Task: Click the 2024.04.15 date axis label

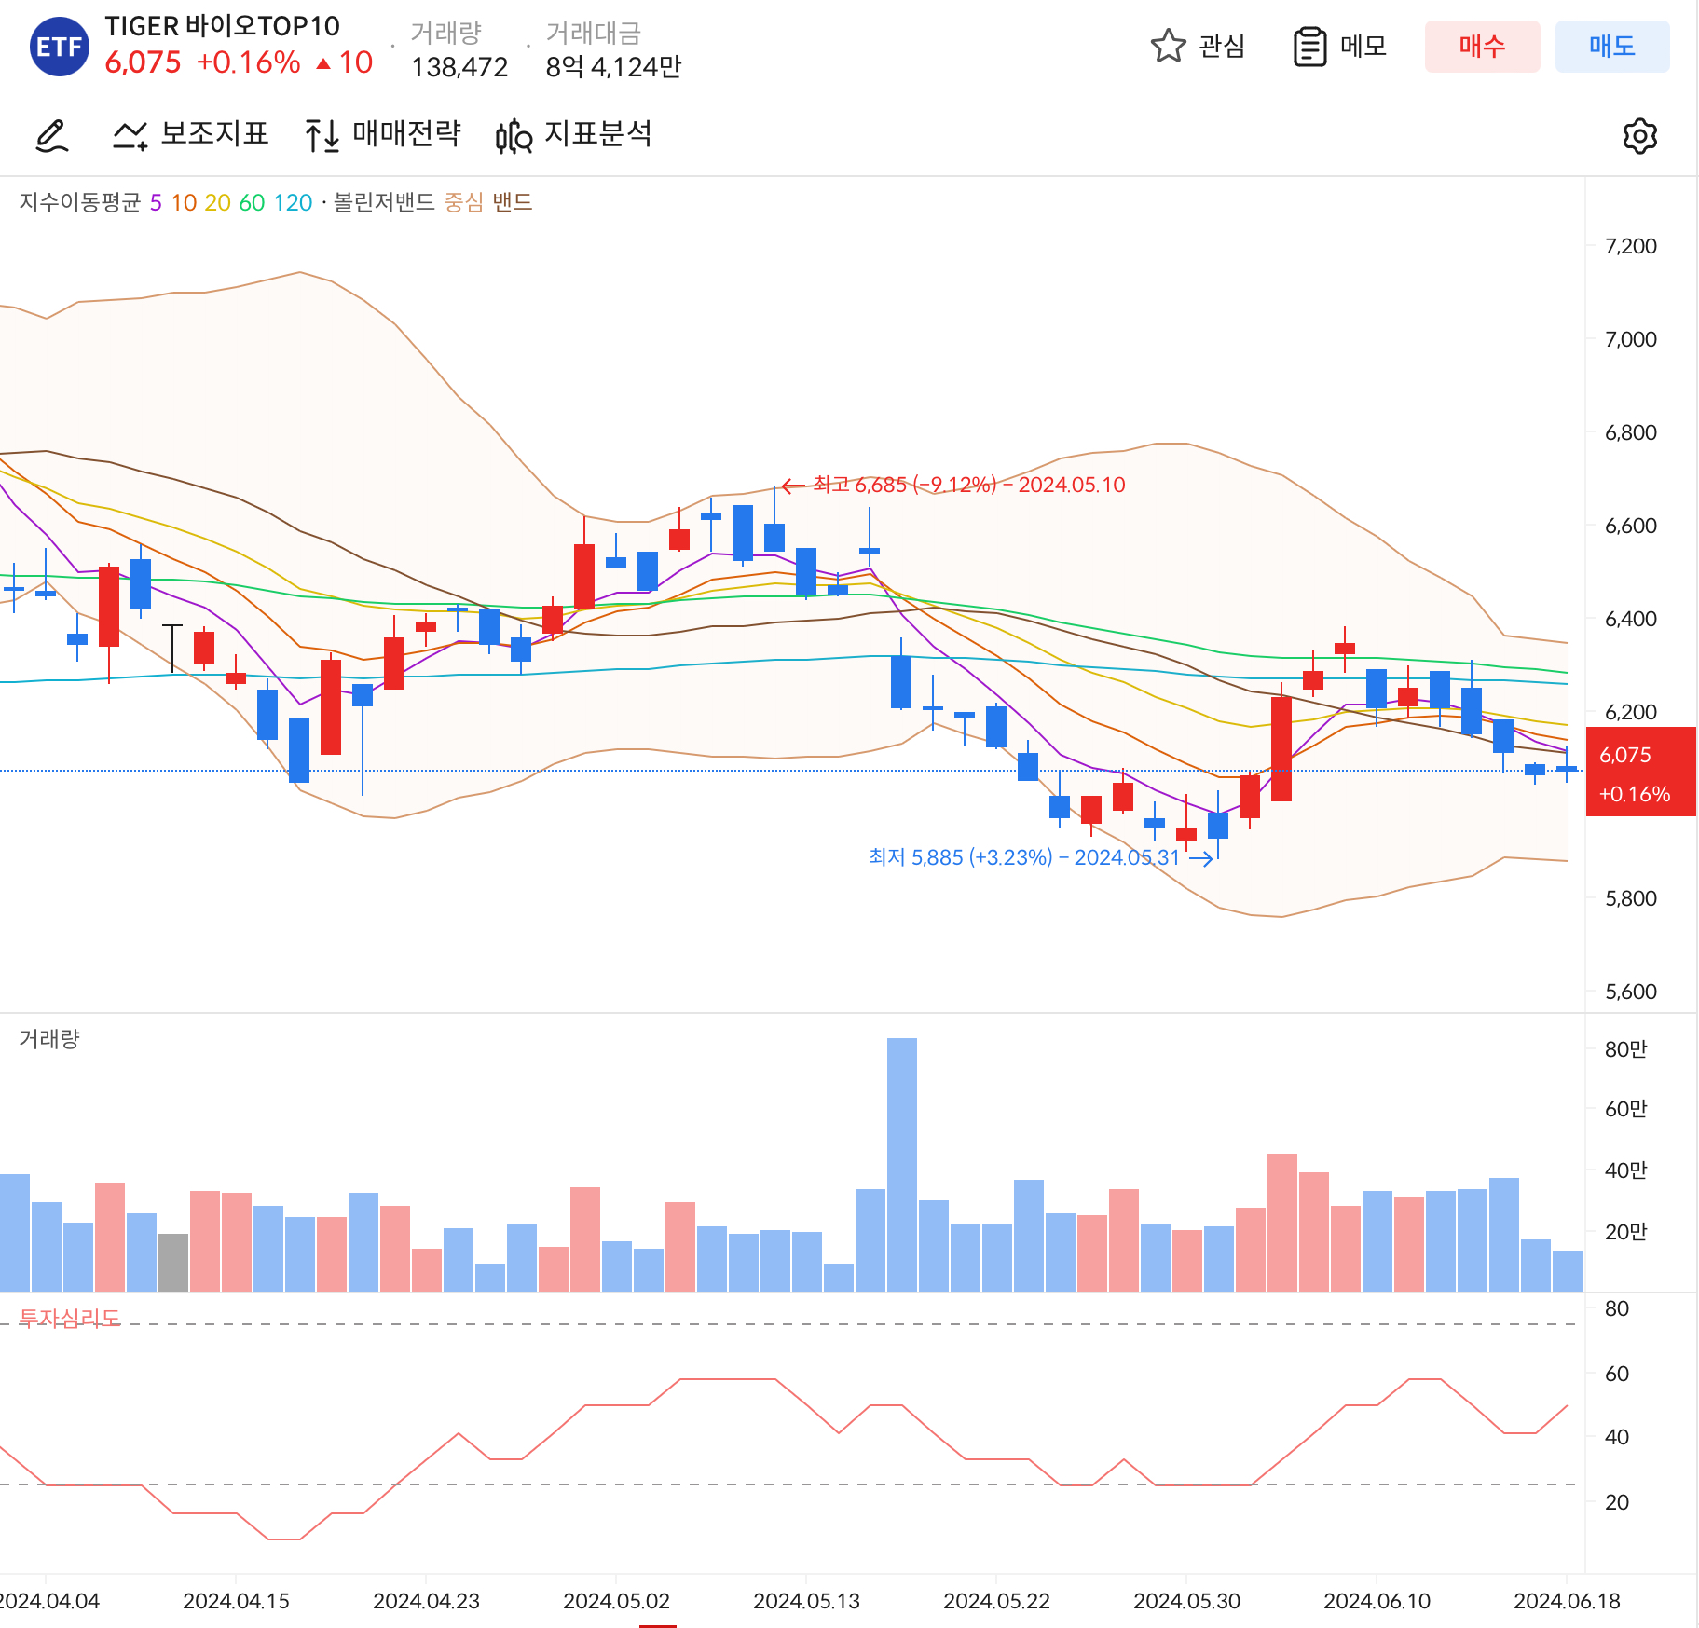Action: click(x=236, y=1601)
